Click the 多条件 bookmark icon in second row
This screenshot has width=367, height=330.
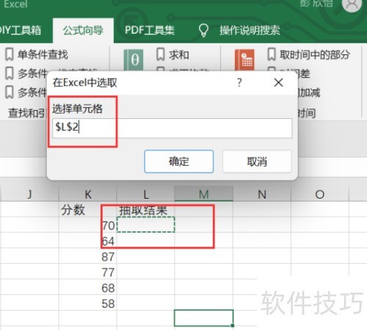coord(10,73)
